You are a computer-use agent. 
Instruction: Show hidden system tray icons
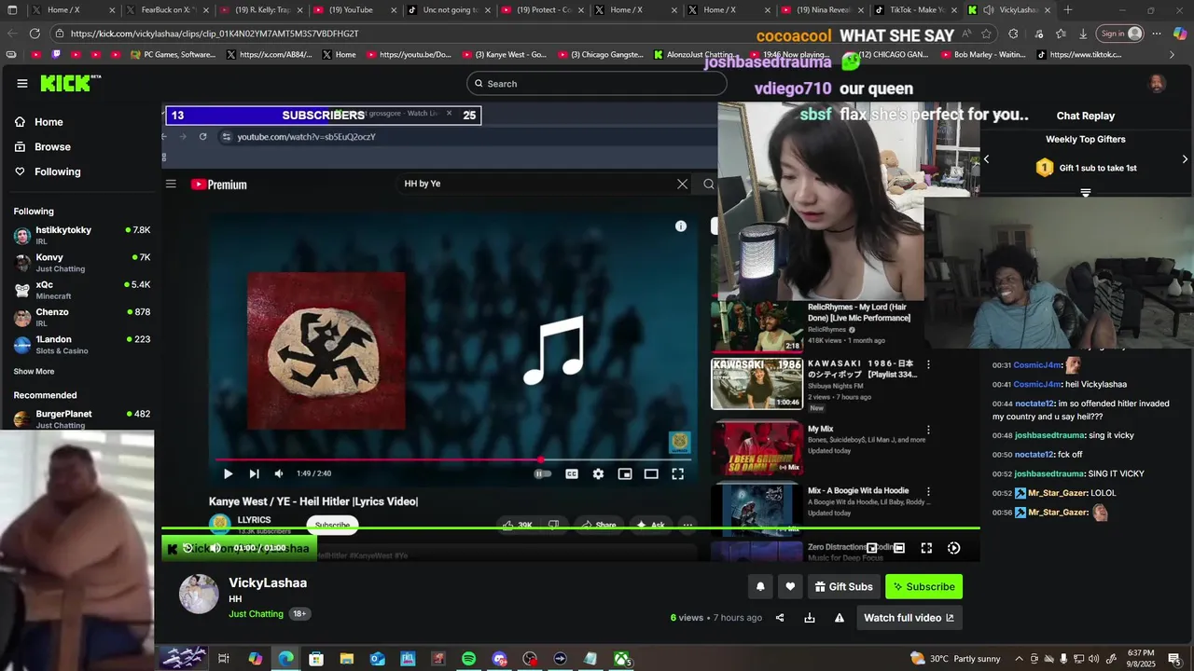click(x=1019, y=659)
